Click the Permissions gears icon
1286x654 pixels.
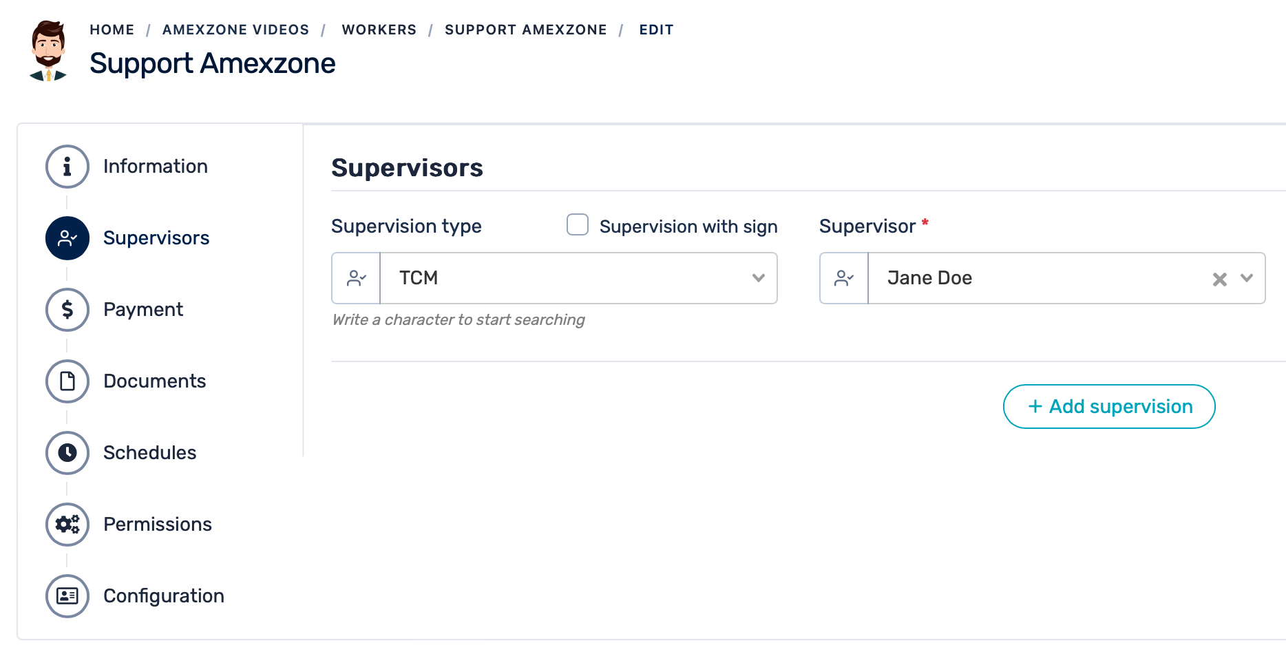[x=67, y=525]
